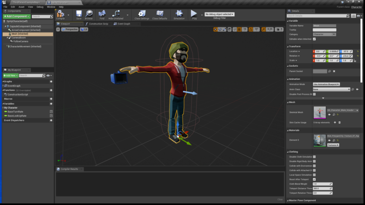Screen dimensions: 365x205
Task: Click the Skeletal Mesh thumbnail
Action: (x=320, y=112)
